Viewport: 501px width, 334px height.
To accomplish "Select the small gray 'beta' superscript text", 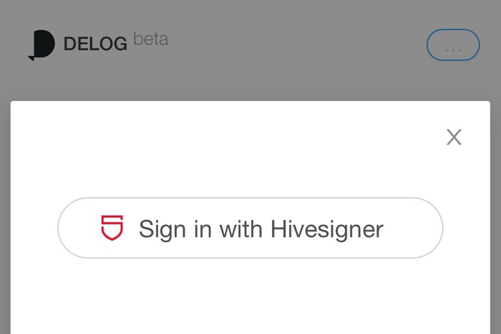I will [x=151, y=39].
